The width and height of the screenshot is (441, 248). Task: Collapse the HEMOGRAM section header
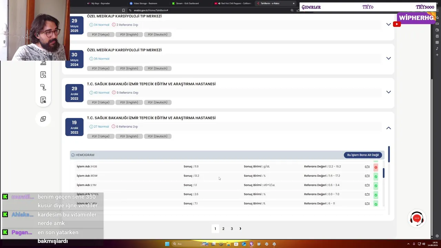(227, 155)
